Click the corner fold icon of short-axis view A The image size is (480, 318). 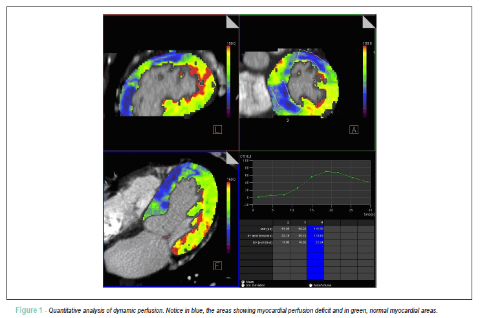pyautogui.click(x=369, y=21)
